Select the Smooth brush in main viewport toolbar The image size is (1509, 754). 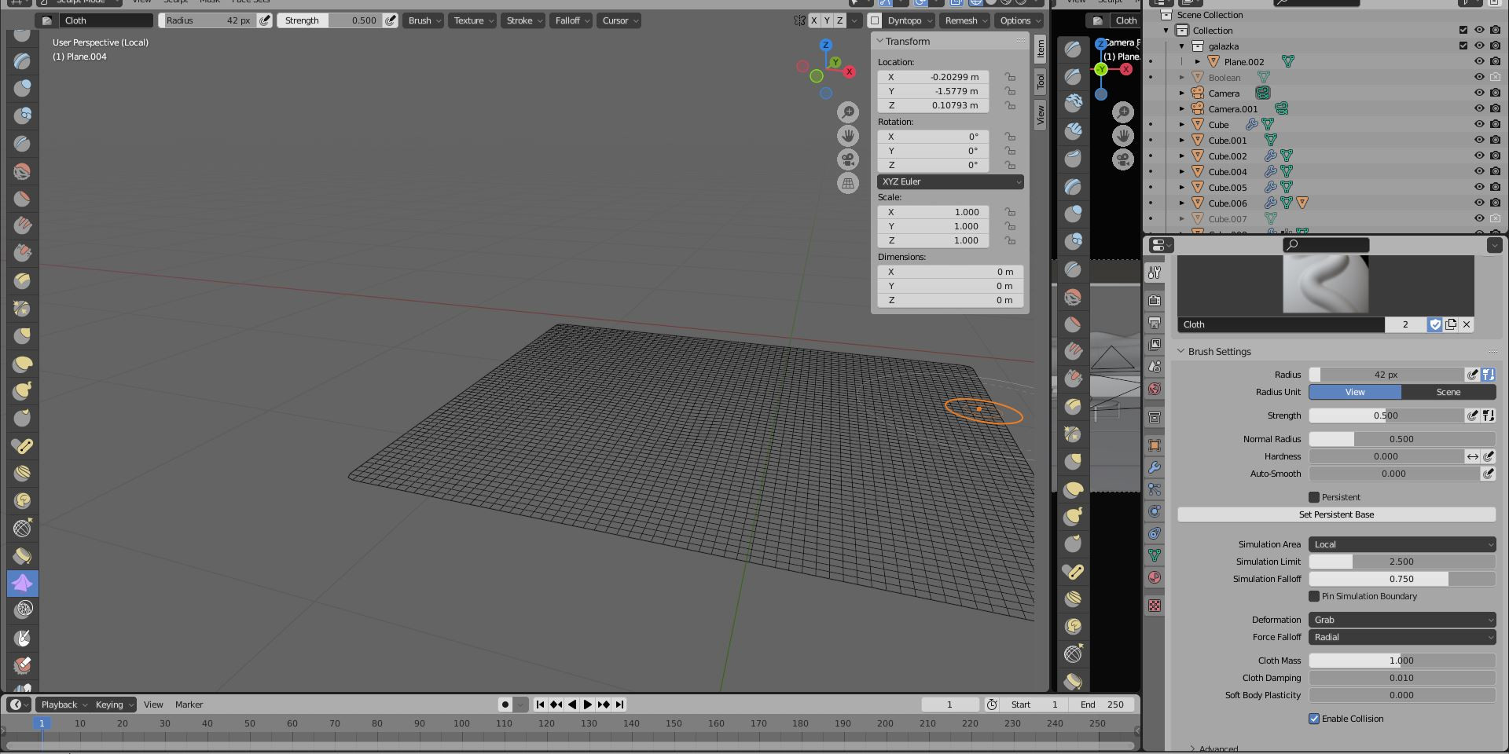click(23, 171)
